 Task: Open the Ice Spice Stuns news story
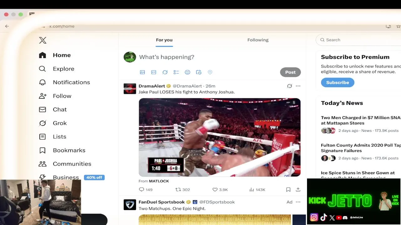[358, 175]
